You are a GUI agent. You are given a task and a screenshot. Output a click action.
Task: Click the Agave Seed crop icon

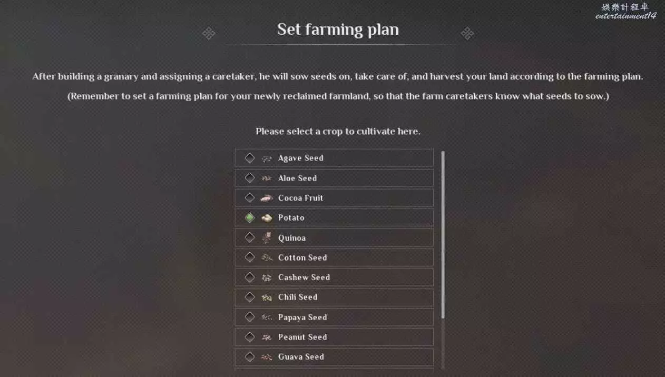267,158
